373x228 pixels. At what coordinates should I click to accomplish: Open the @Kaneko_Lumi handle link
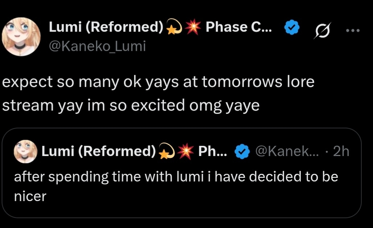[97, 46]
